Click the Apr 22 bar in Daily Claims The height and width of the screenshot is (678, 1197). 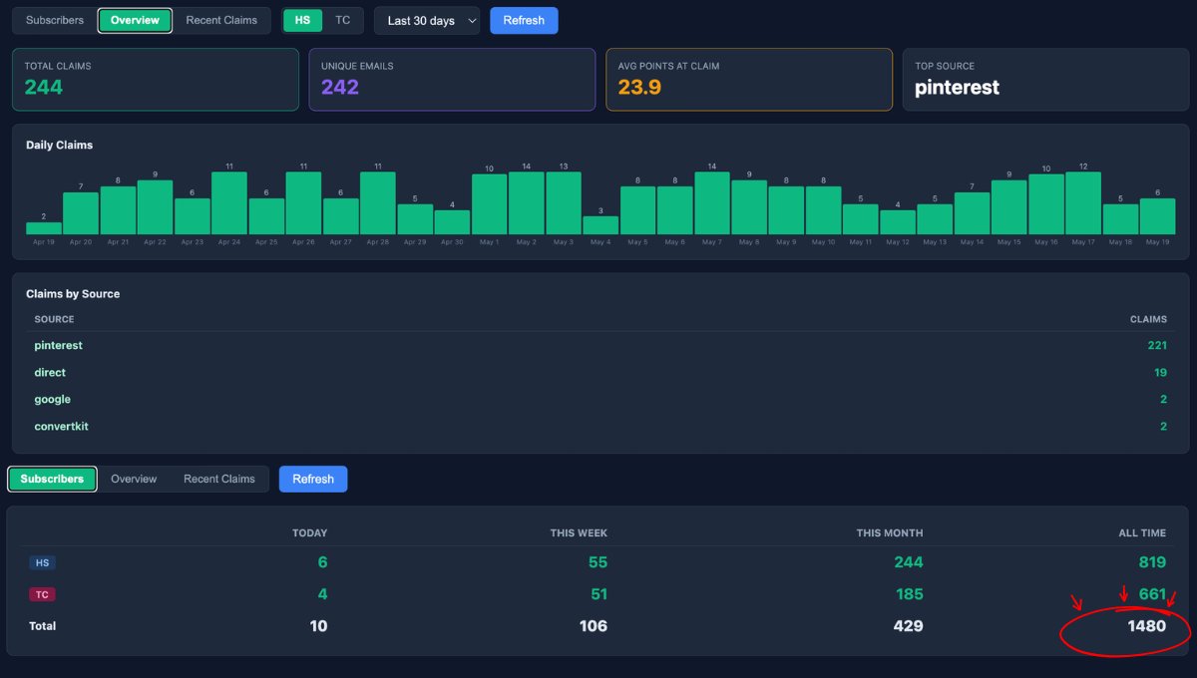point(155,207)
